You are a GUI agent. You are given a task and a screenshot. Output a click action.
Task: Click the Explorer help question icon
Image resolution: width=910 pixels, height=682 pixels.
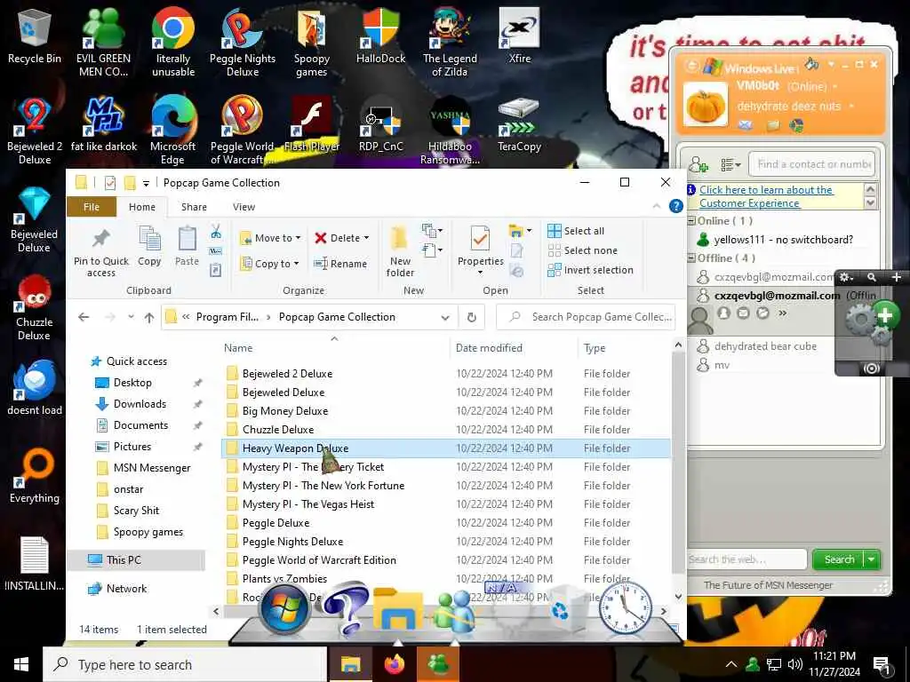click(x=675, y=206)
